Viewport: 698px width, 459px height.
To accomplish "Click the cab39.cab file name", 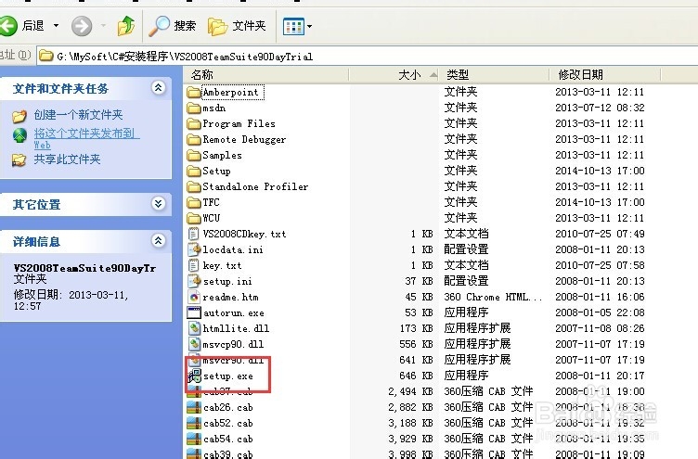I will tap(228, 454).
